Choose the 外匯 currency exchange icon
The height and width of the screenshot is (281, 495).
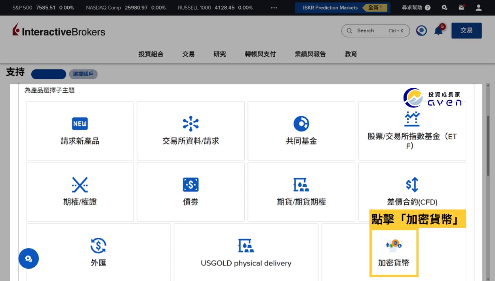98,246
